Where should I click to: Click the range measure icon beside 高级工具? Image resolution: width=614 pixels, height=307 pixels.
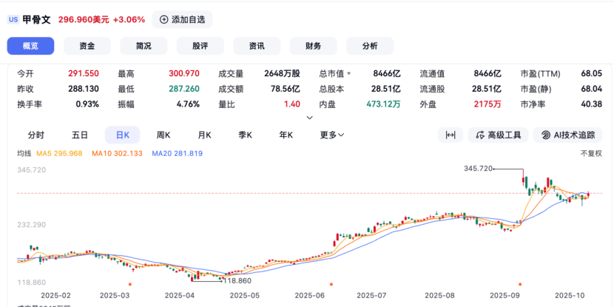tap(450, 135)
